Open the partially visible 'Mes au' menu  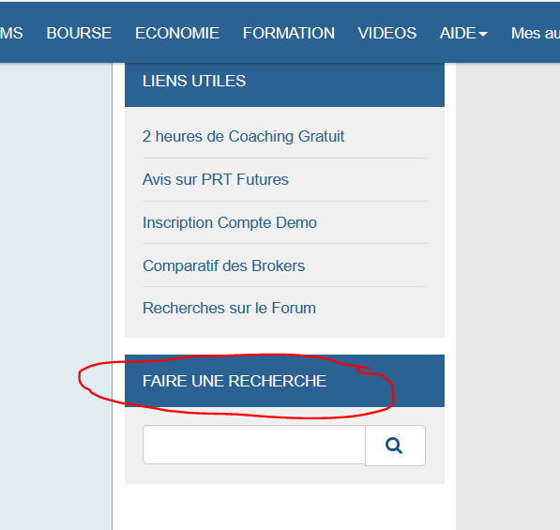point(536,33)
